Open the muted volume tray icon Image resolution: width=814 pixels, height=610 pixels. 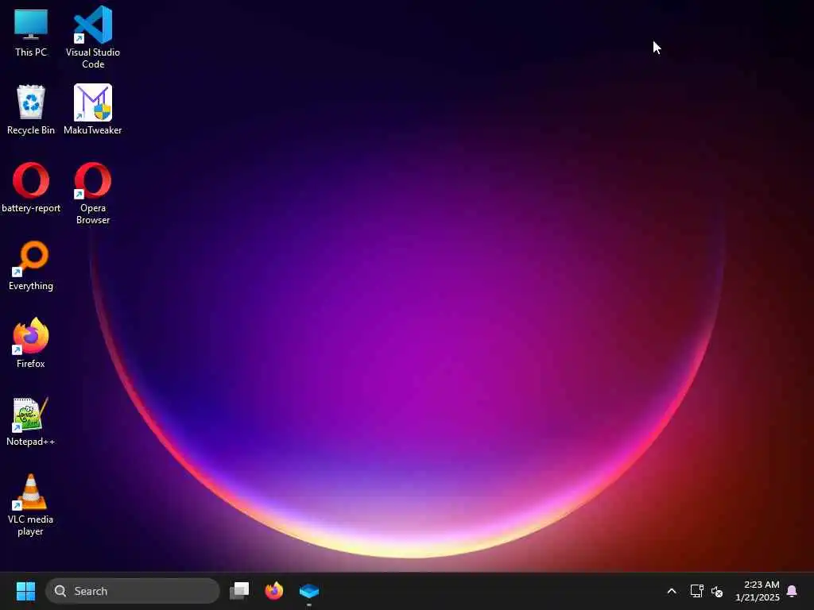click(x=717, y=591)
